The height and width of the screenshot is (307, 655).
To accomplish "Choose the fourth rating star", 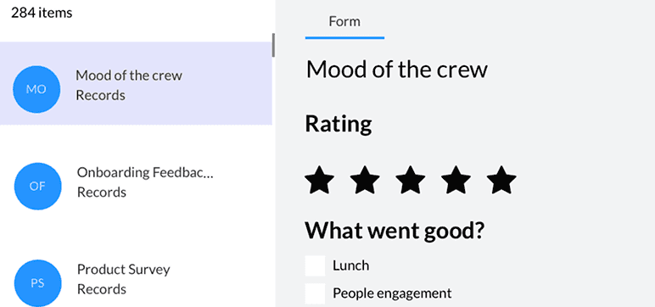I will click(456, 180).
